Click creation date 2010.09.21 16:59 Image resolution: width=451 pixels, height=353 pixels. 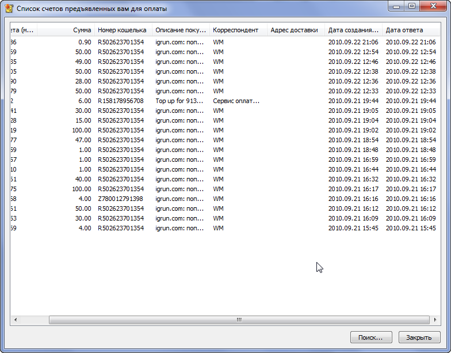(353, 160)
